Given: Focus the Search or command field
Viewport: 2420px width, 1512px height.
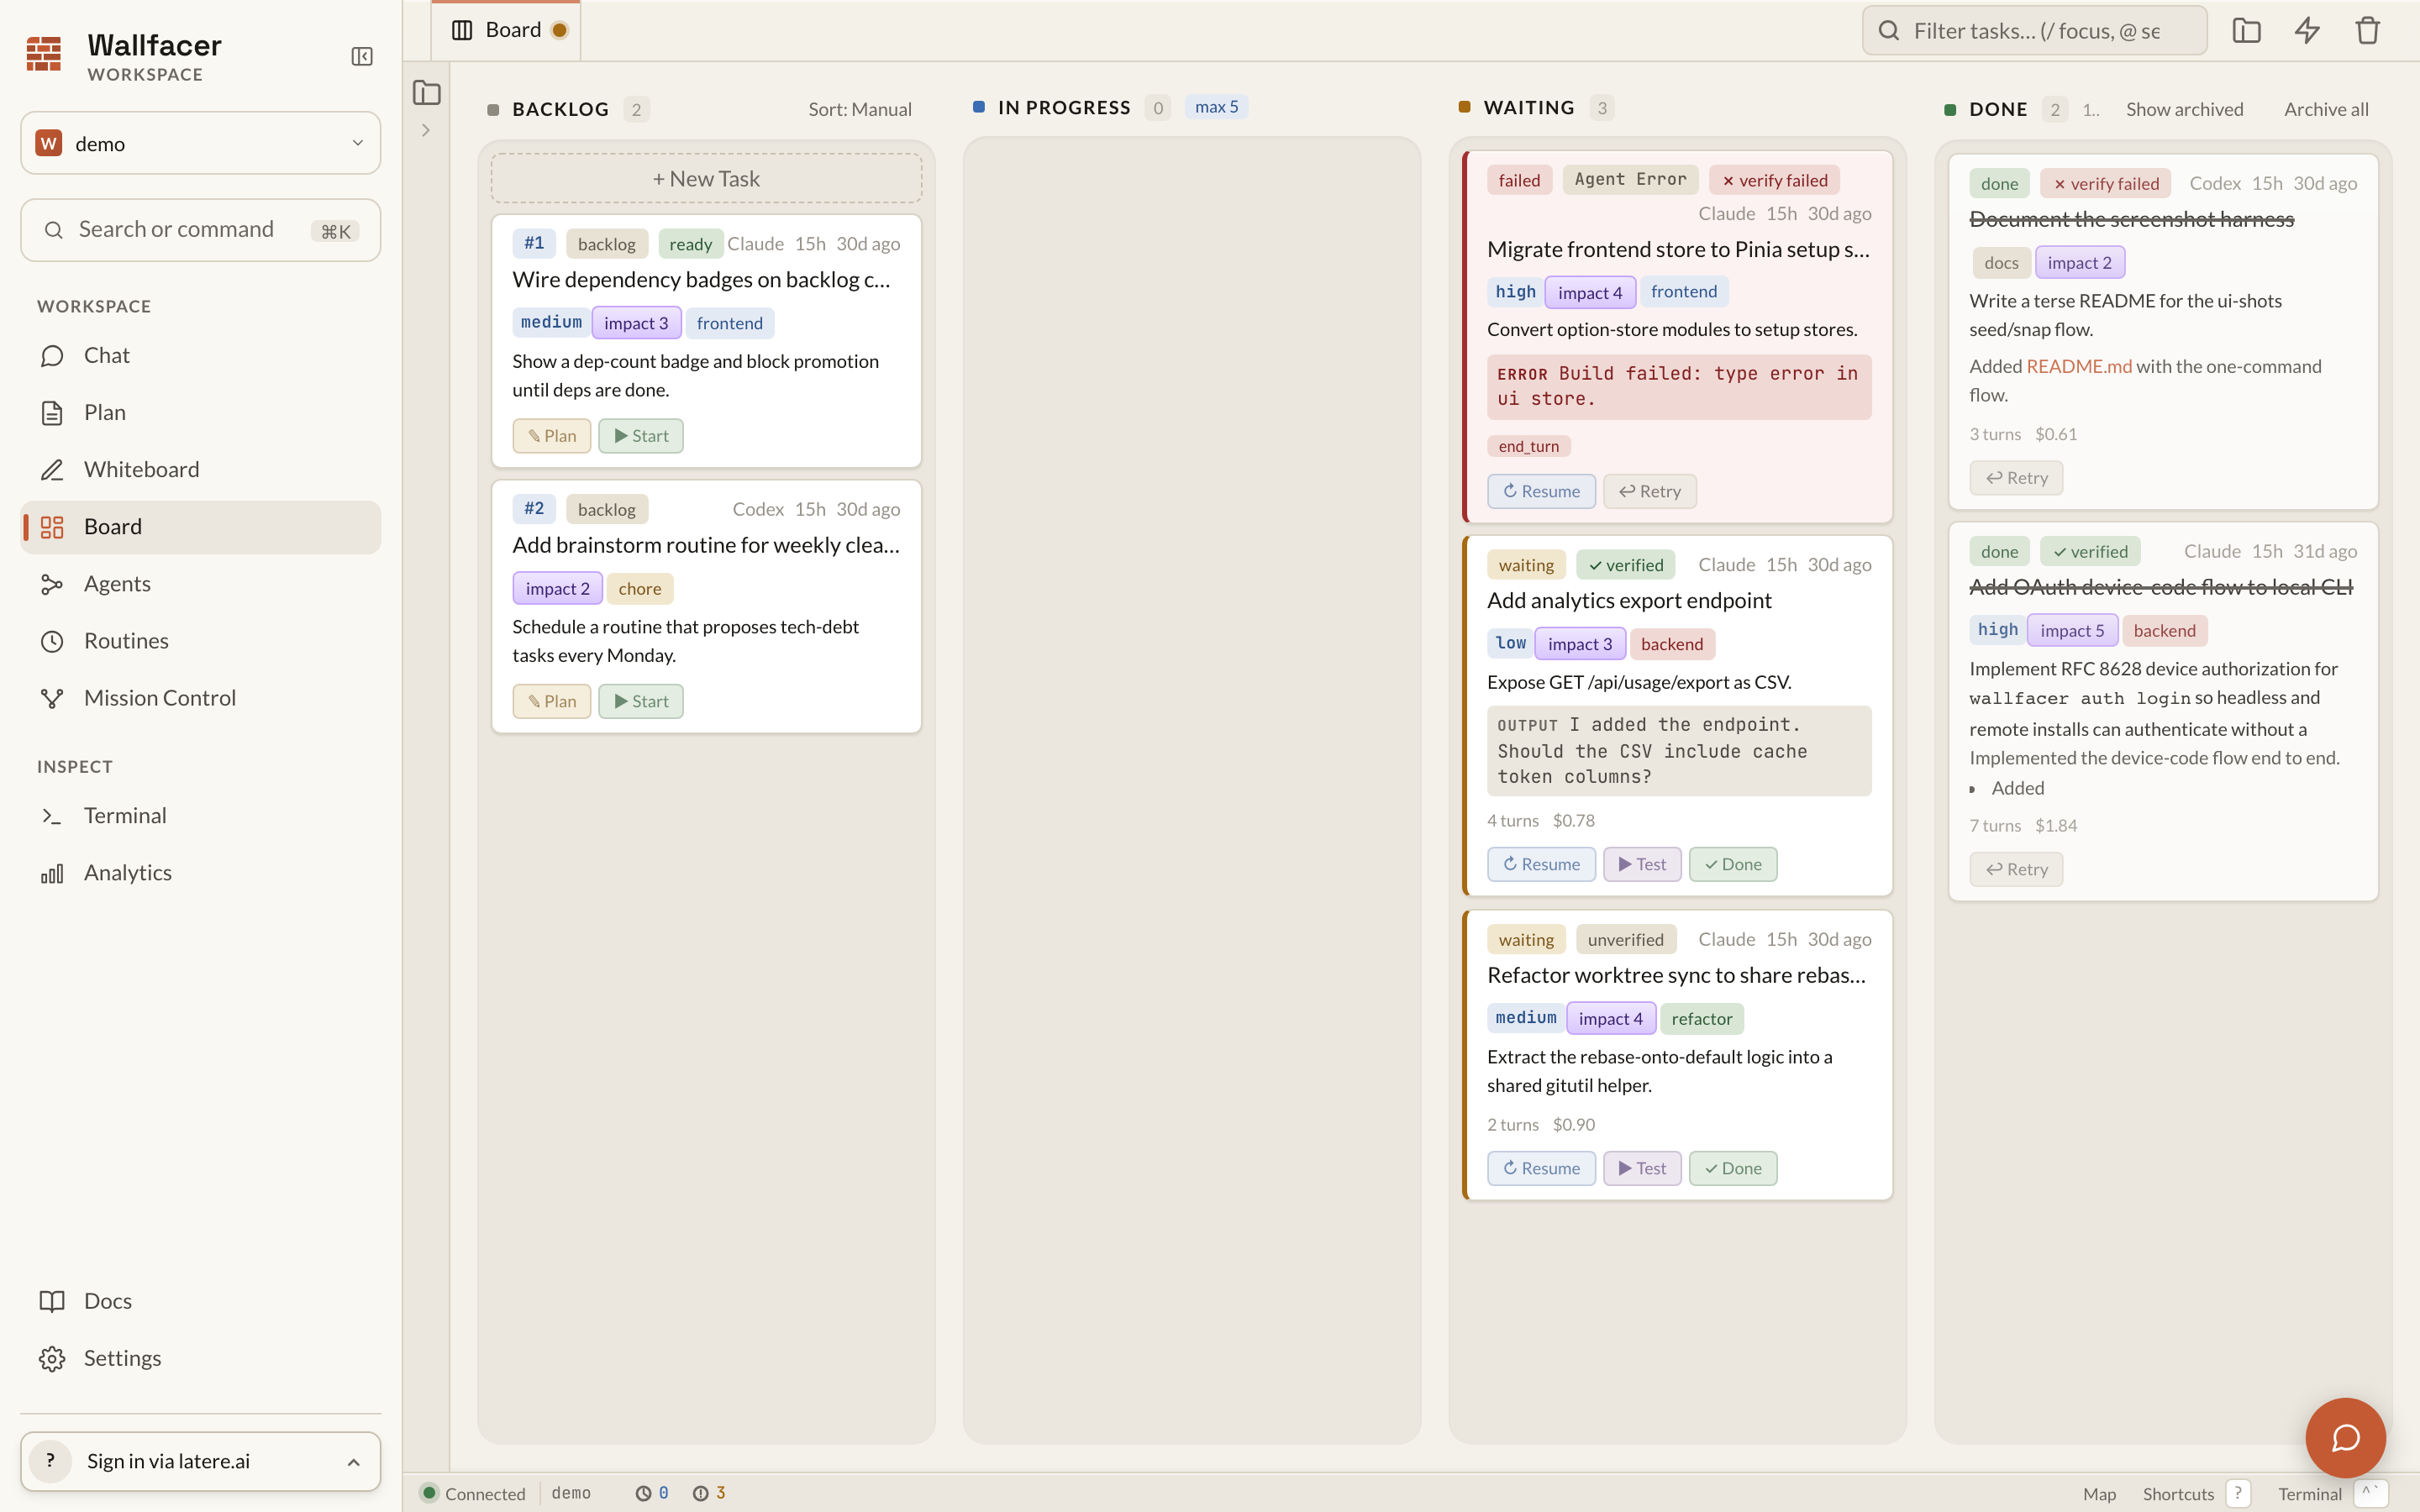Looking at the screenshot, I should pos(201,230).
